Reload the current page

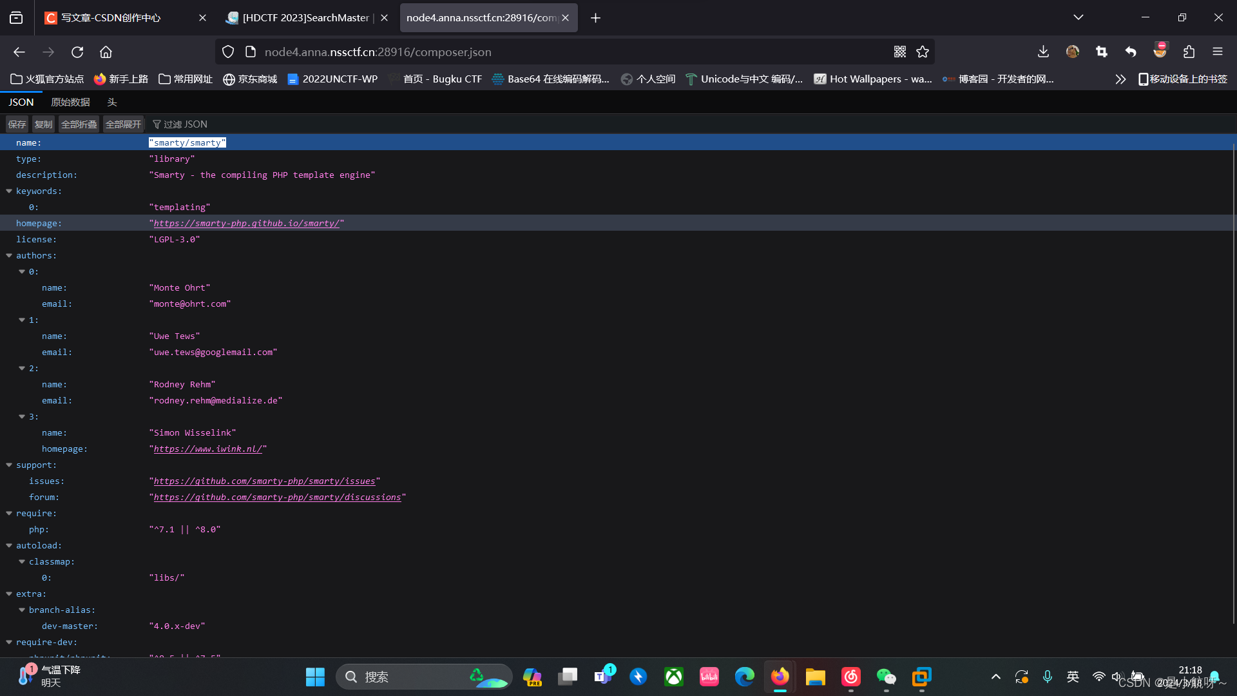(77, 52)
